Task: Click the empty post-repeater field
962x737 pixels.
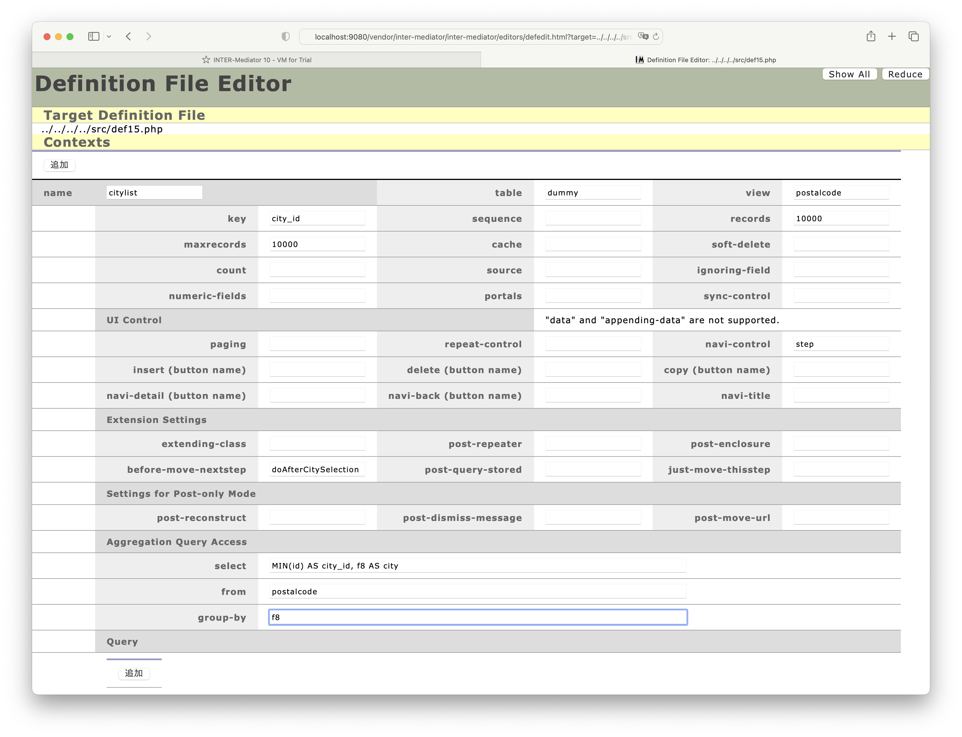Action: point(593,444)
